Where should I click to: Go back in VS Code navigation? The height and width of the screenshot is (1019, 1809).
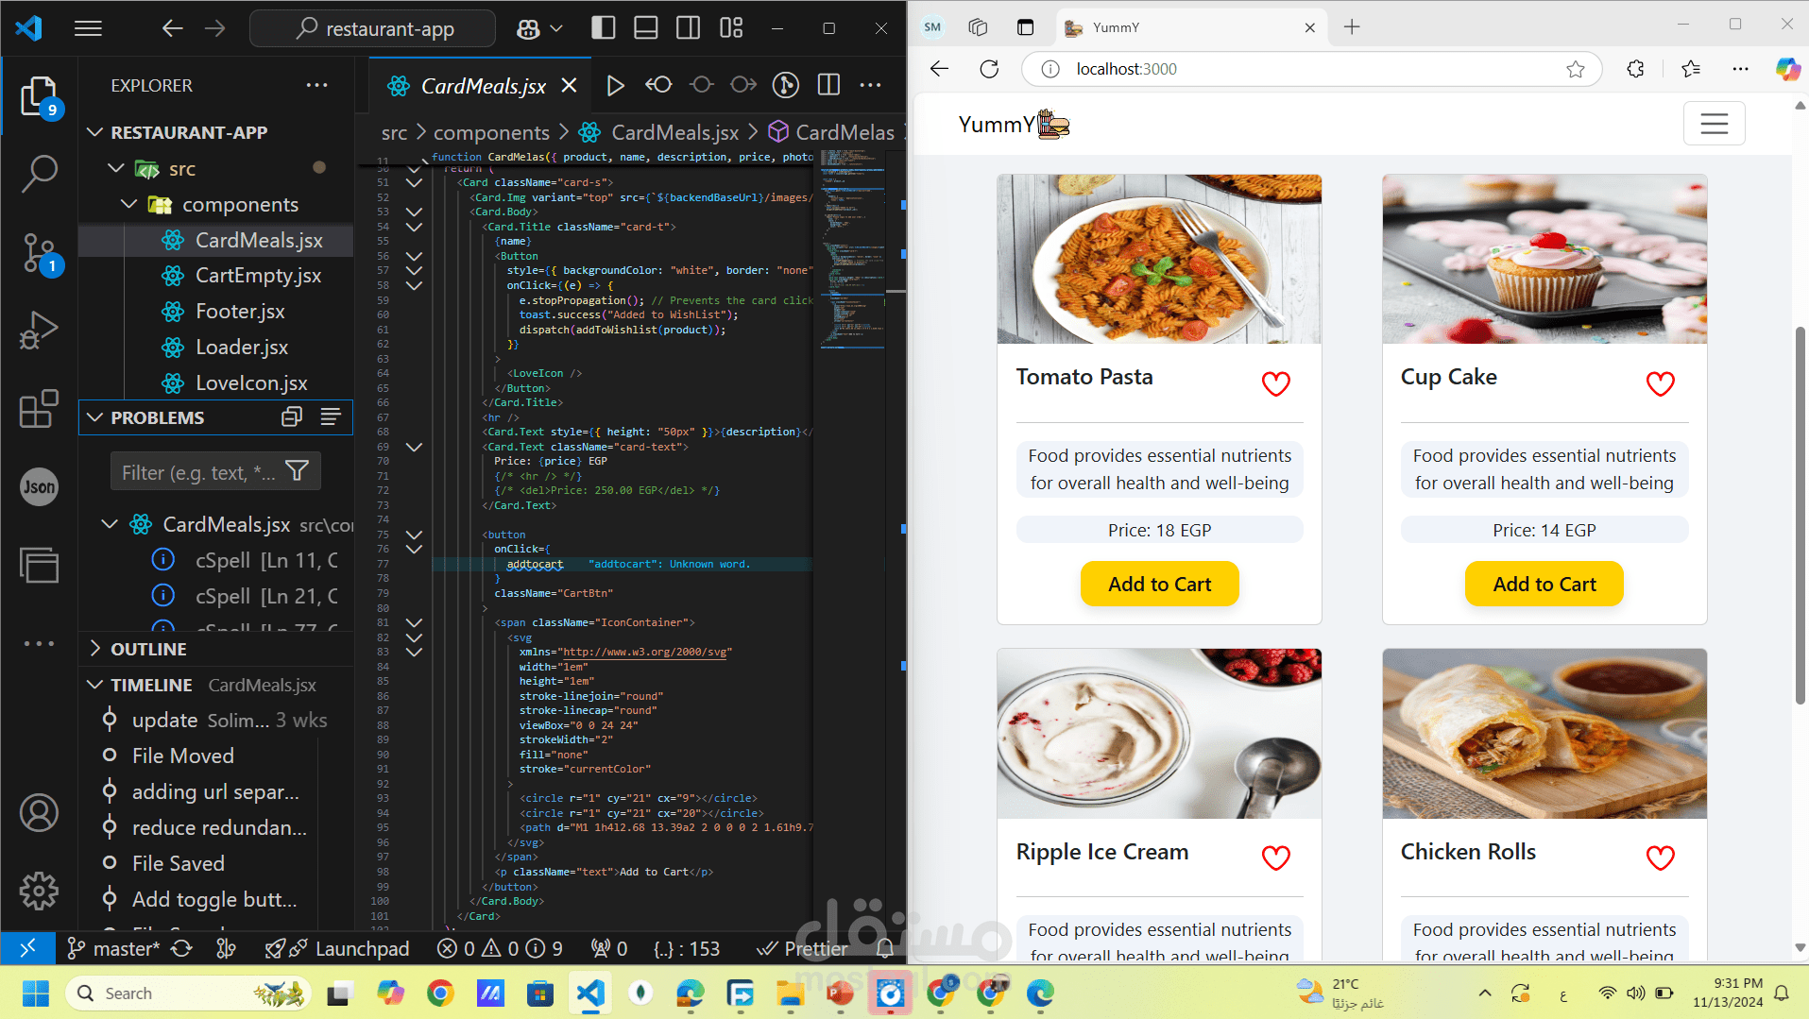tap(172, 28)
